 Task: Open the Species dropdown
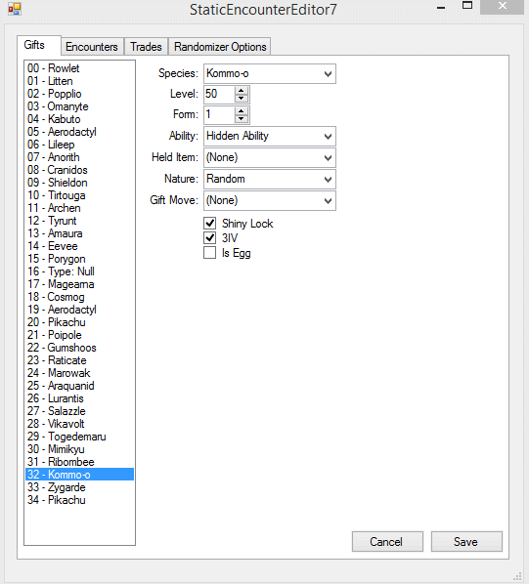[270, 74]
